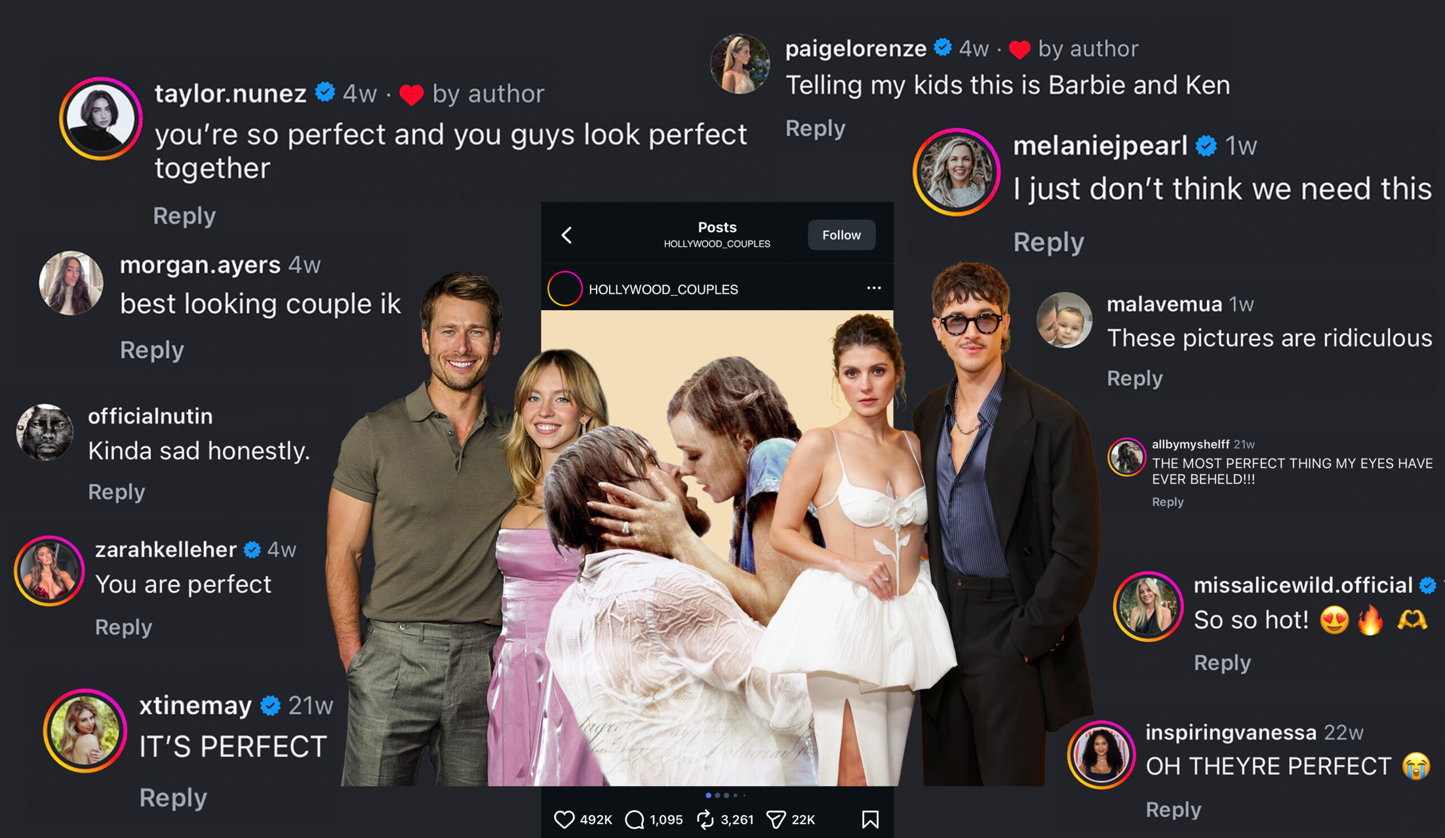
Task: Open comments via the speech bubble icon
Action: click(634, 819)
